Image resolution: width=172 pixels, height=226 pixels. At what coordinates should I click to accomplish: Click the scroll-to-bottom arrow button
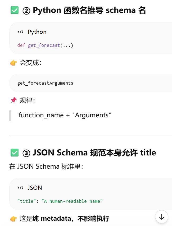(x=161, y=217)
